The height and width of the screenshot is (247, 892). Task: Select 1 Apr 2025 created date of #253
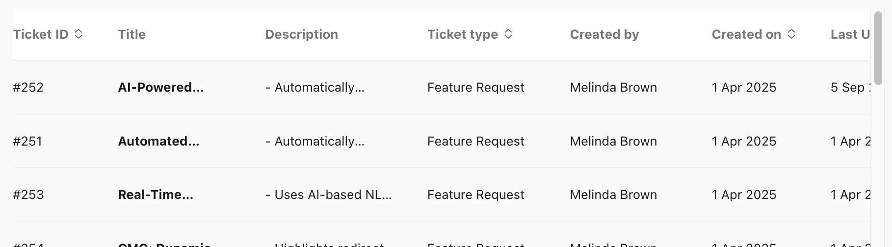coord(744,195)
